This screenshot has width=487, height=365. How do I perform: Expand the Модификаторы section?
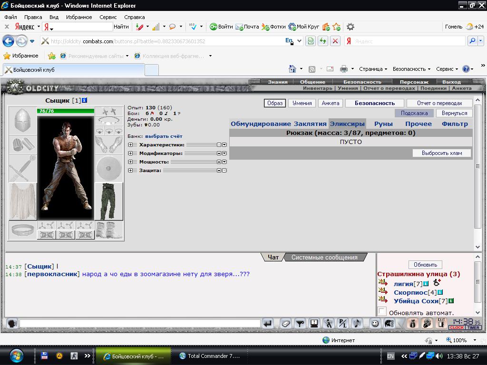tap(130, 154)
